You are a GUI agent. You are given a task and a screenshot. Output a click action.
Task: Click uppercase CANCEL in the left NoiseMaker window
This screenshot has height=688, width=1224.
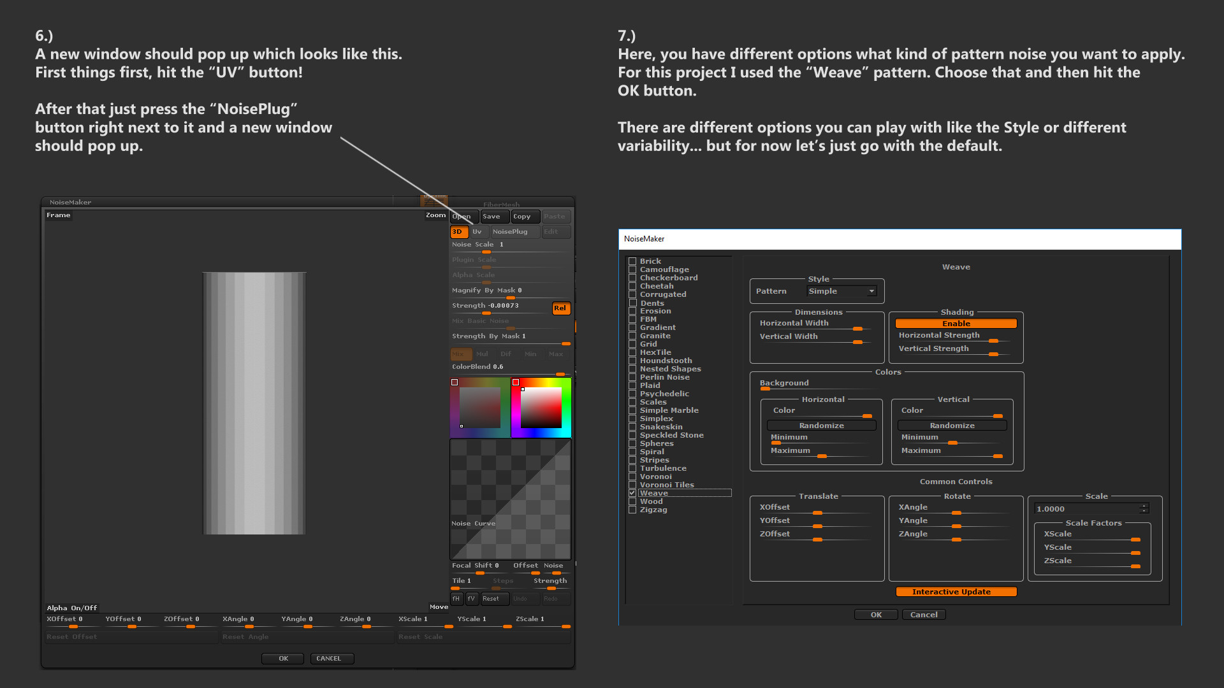332,659
